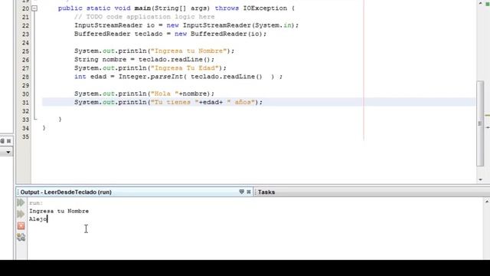Collapse the main method code fold
The height and width of the screenshot is (276, 490).
34,8
